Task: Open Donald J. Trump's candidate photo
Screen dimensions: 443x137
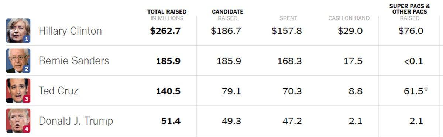Action: [18, 121]
